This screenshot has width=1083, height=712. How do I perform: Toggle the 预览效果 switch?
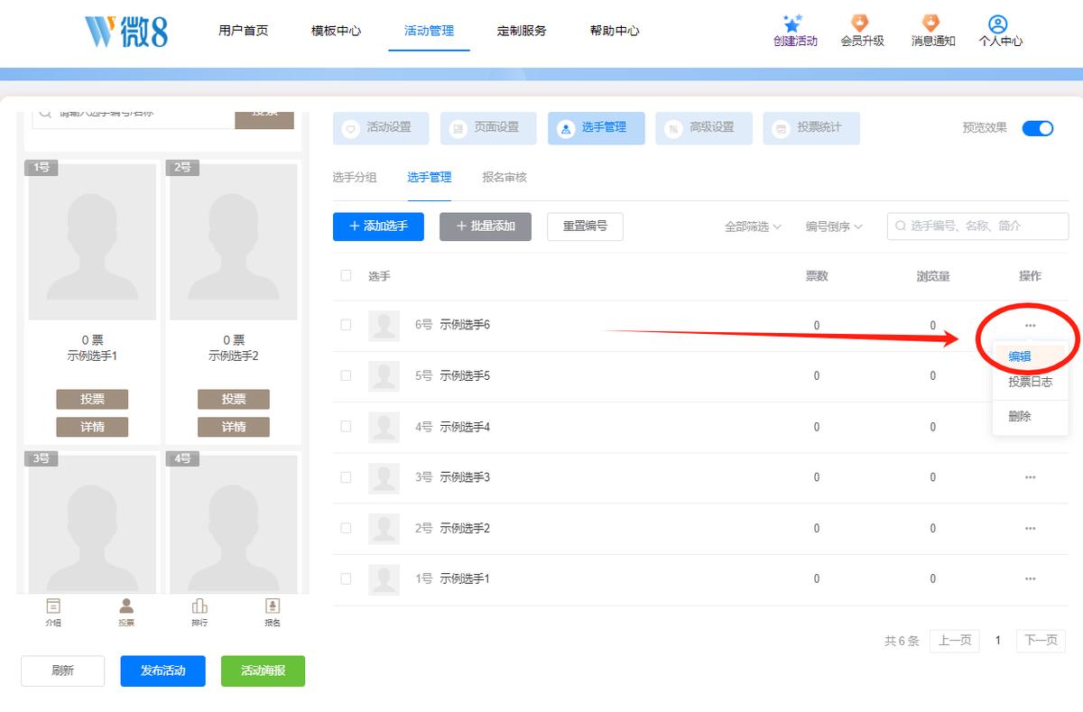click(1038, 128)
